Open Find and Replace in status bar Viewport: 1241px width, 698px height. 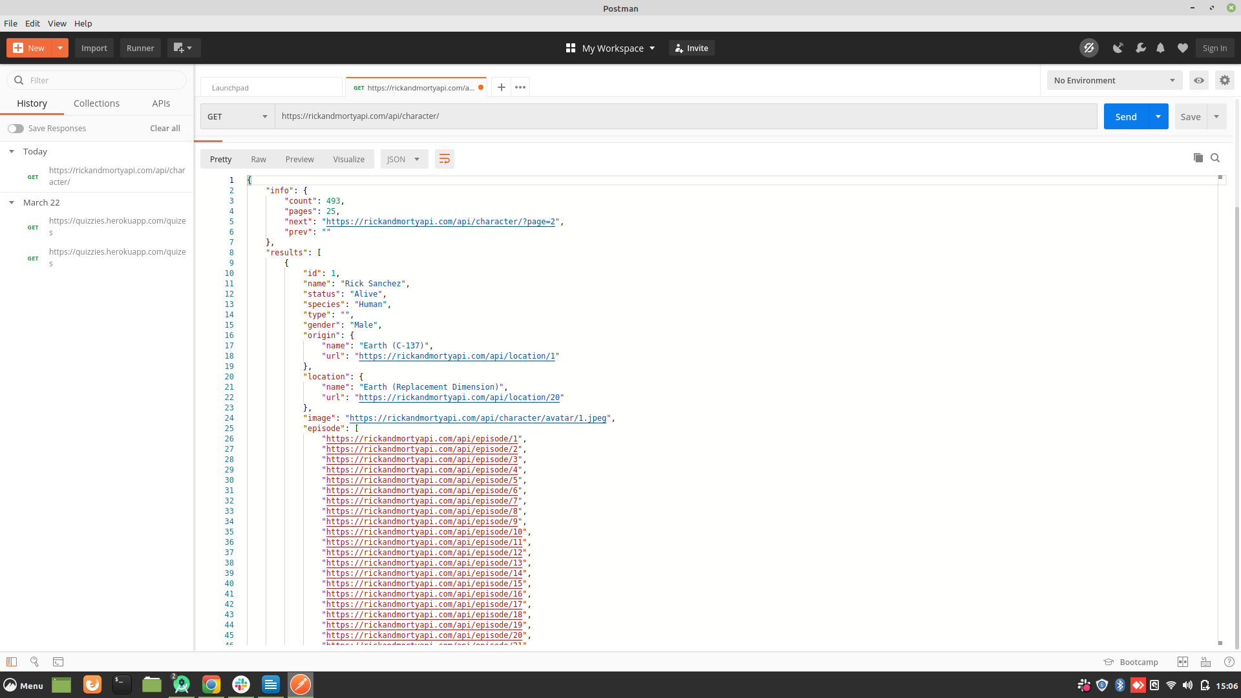pos(35,662)
